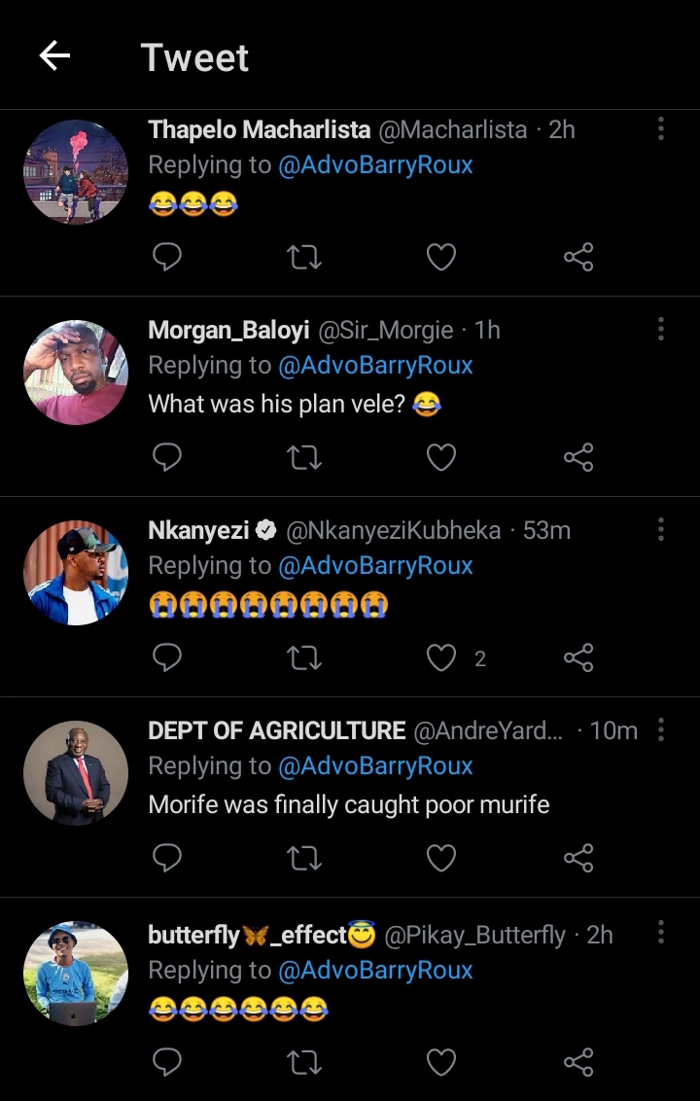Screen dimensions: 700x1101
Task: Expand overflow menu for DEPT OF AGRICULTURE tweet
Action: pos(660,729)
